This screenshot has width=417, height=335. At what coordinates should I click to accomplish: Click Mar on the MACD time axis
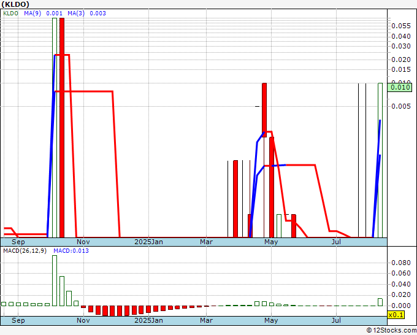207,320
